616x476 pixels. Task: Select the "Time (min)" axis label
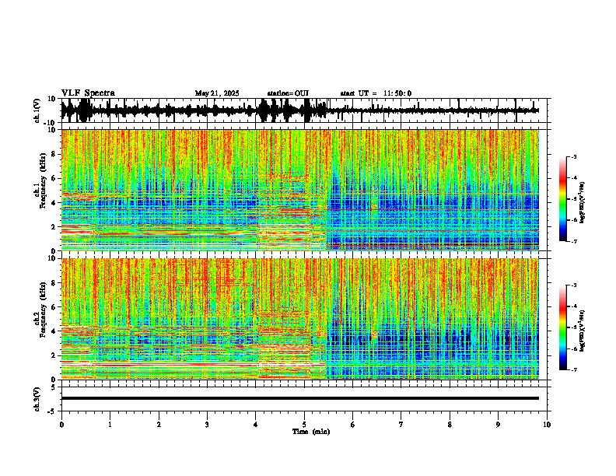click(x=311, y=432)
